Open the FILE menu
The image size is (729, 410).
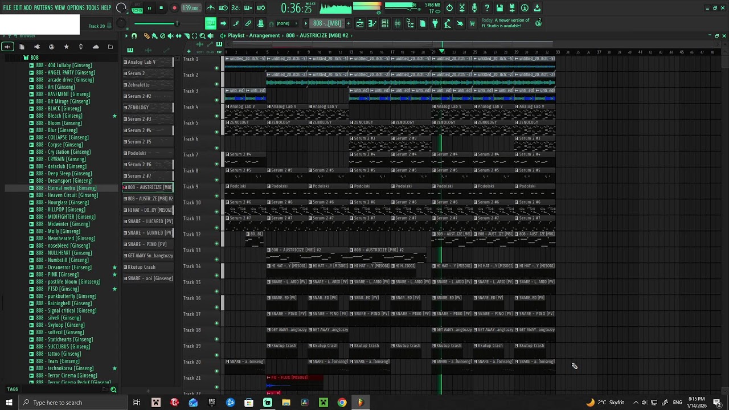(7, 8)
